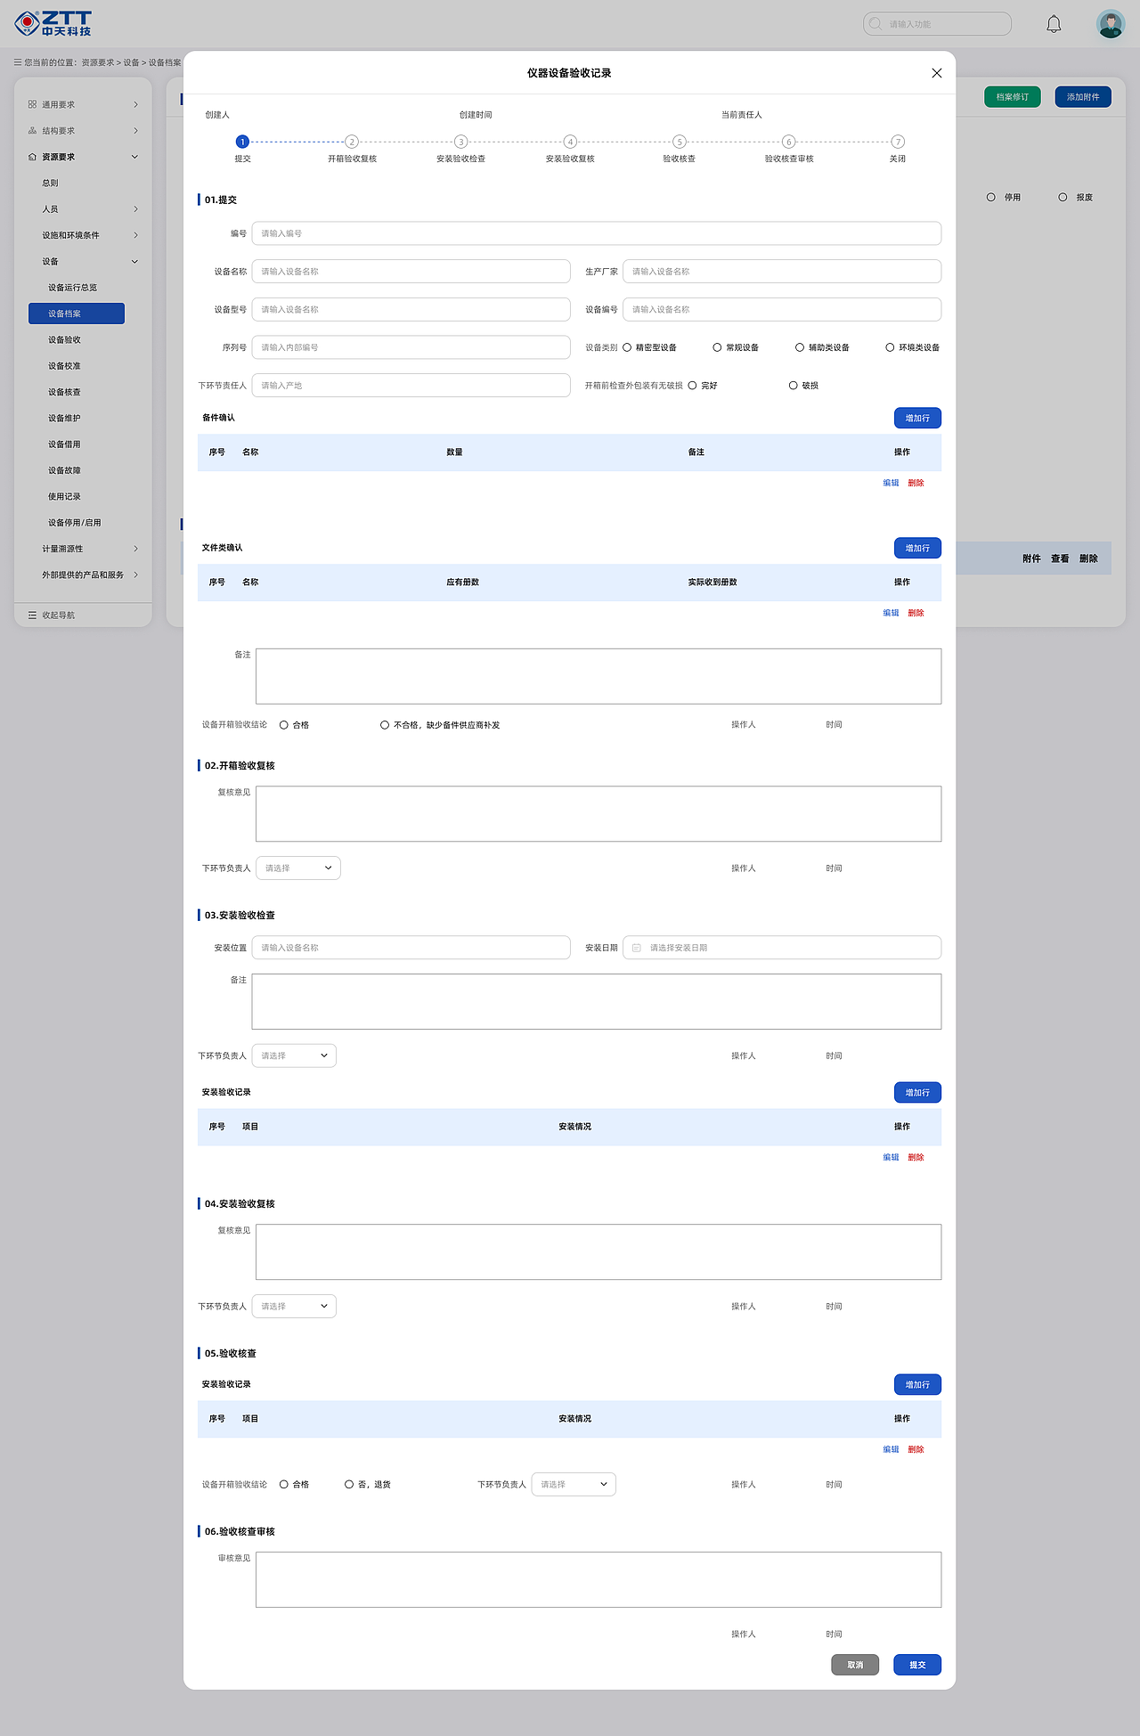Click the blue 提交 submit button
The width and height of the screenshot is (1140, 1736).
point(917,1665)
